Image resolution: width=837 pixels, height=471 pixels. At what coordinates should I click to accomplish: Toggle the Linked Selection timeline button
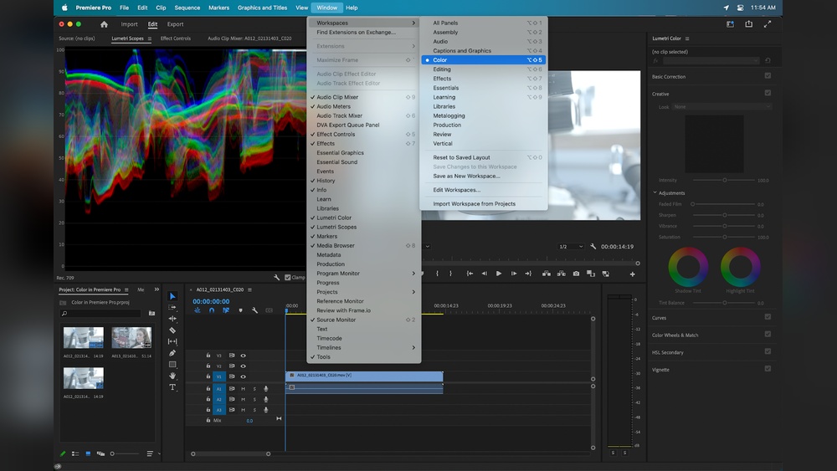point(226,310)
